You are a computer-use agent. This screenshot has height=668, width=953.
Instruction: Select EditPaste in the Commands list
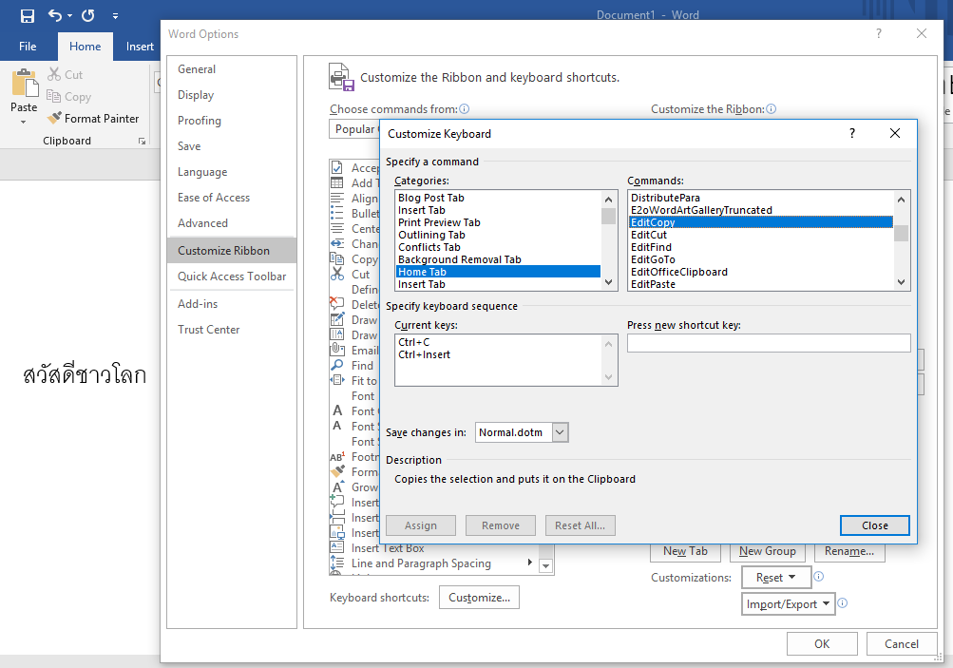point(653,284)
